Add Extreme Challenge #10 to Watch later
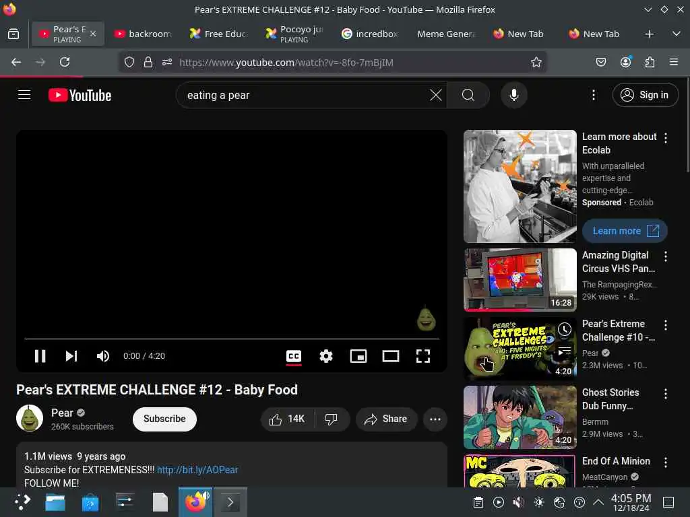 [564, 329]
